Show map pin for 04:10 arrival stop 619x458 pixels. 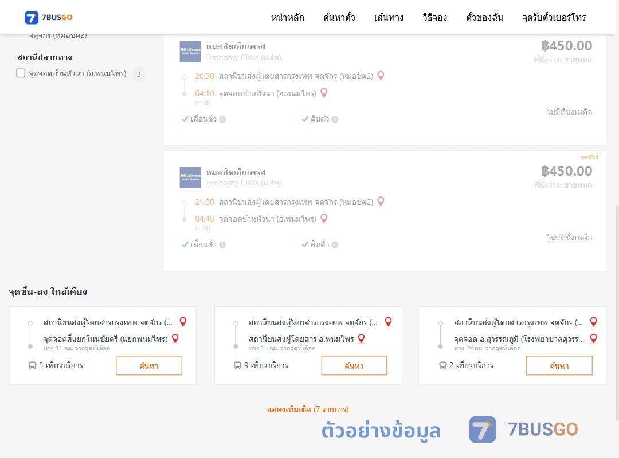pyautogui.click(x=324, y=93)
